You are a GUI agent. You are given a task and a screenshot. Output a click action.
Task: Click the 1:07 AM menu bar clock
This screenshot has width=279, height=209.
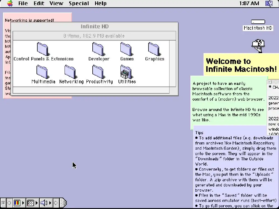click(249, 3)
